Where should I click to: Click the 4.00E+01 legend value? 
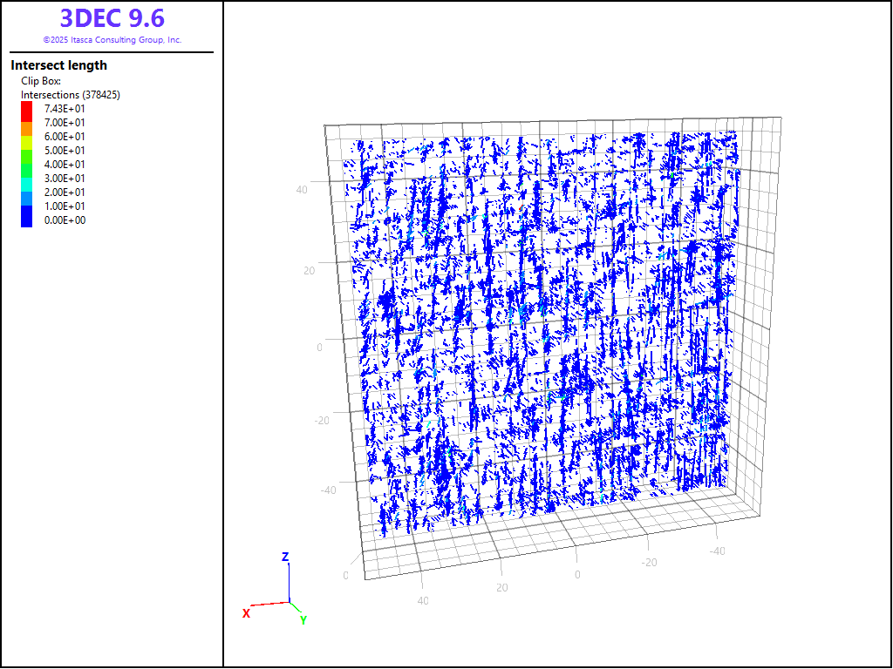[x=65, y=165]
